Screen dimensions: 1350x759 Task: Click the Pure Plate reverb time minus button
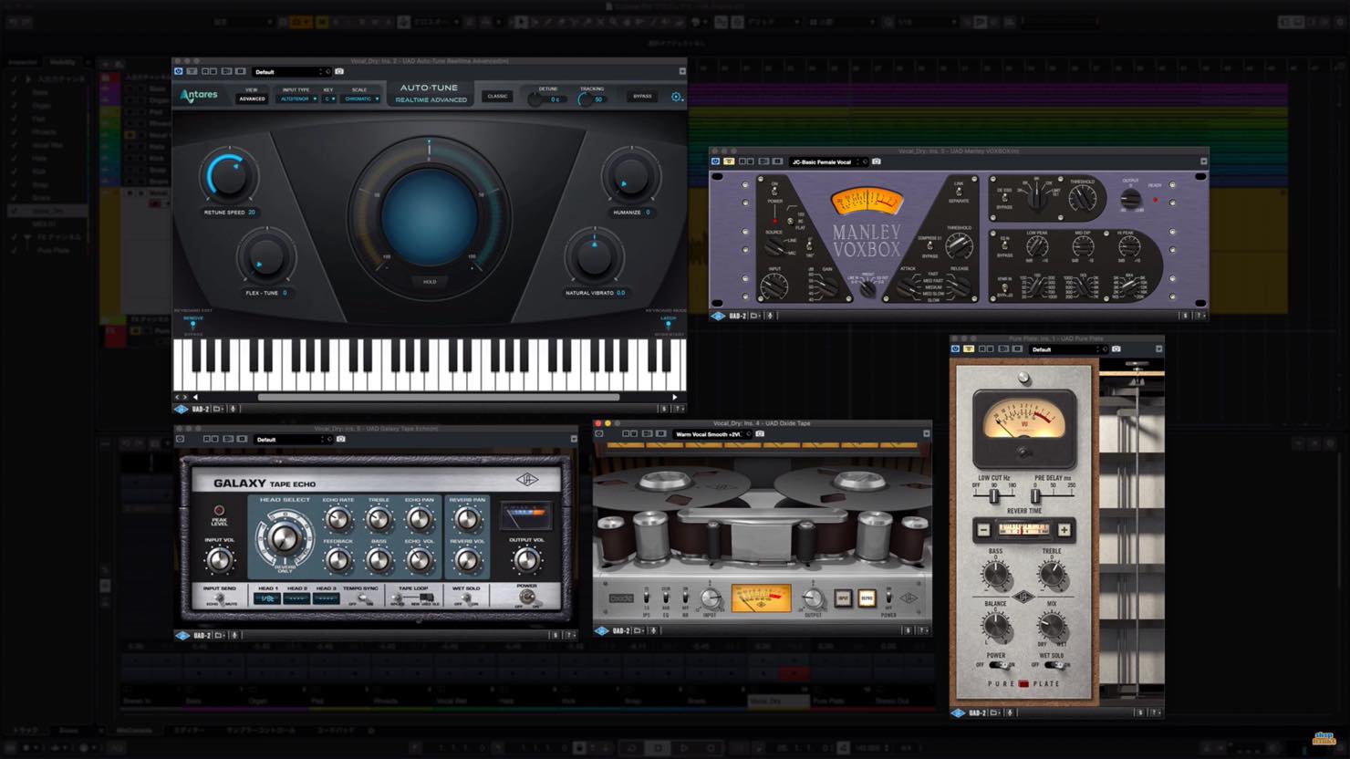coord(983,529)
